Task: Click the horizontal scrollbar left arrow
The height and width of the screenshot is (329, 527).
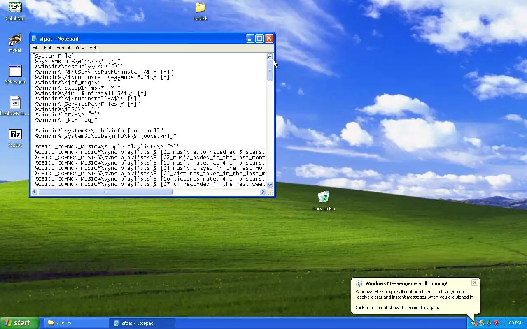Action: (35, 192)
